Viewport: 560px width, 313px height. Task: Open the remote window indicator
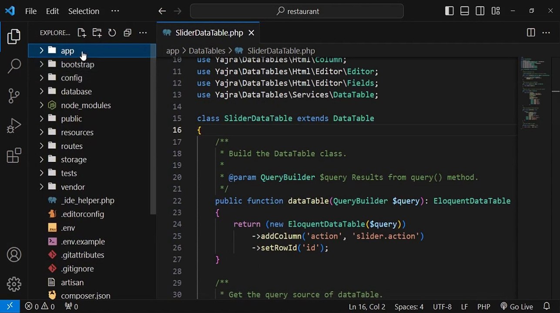[x=10, y=306]
